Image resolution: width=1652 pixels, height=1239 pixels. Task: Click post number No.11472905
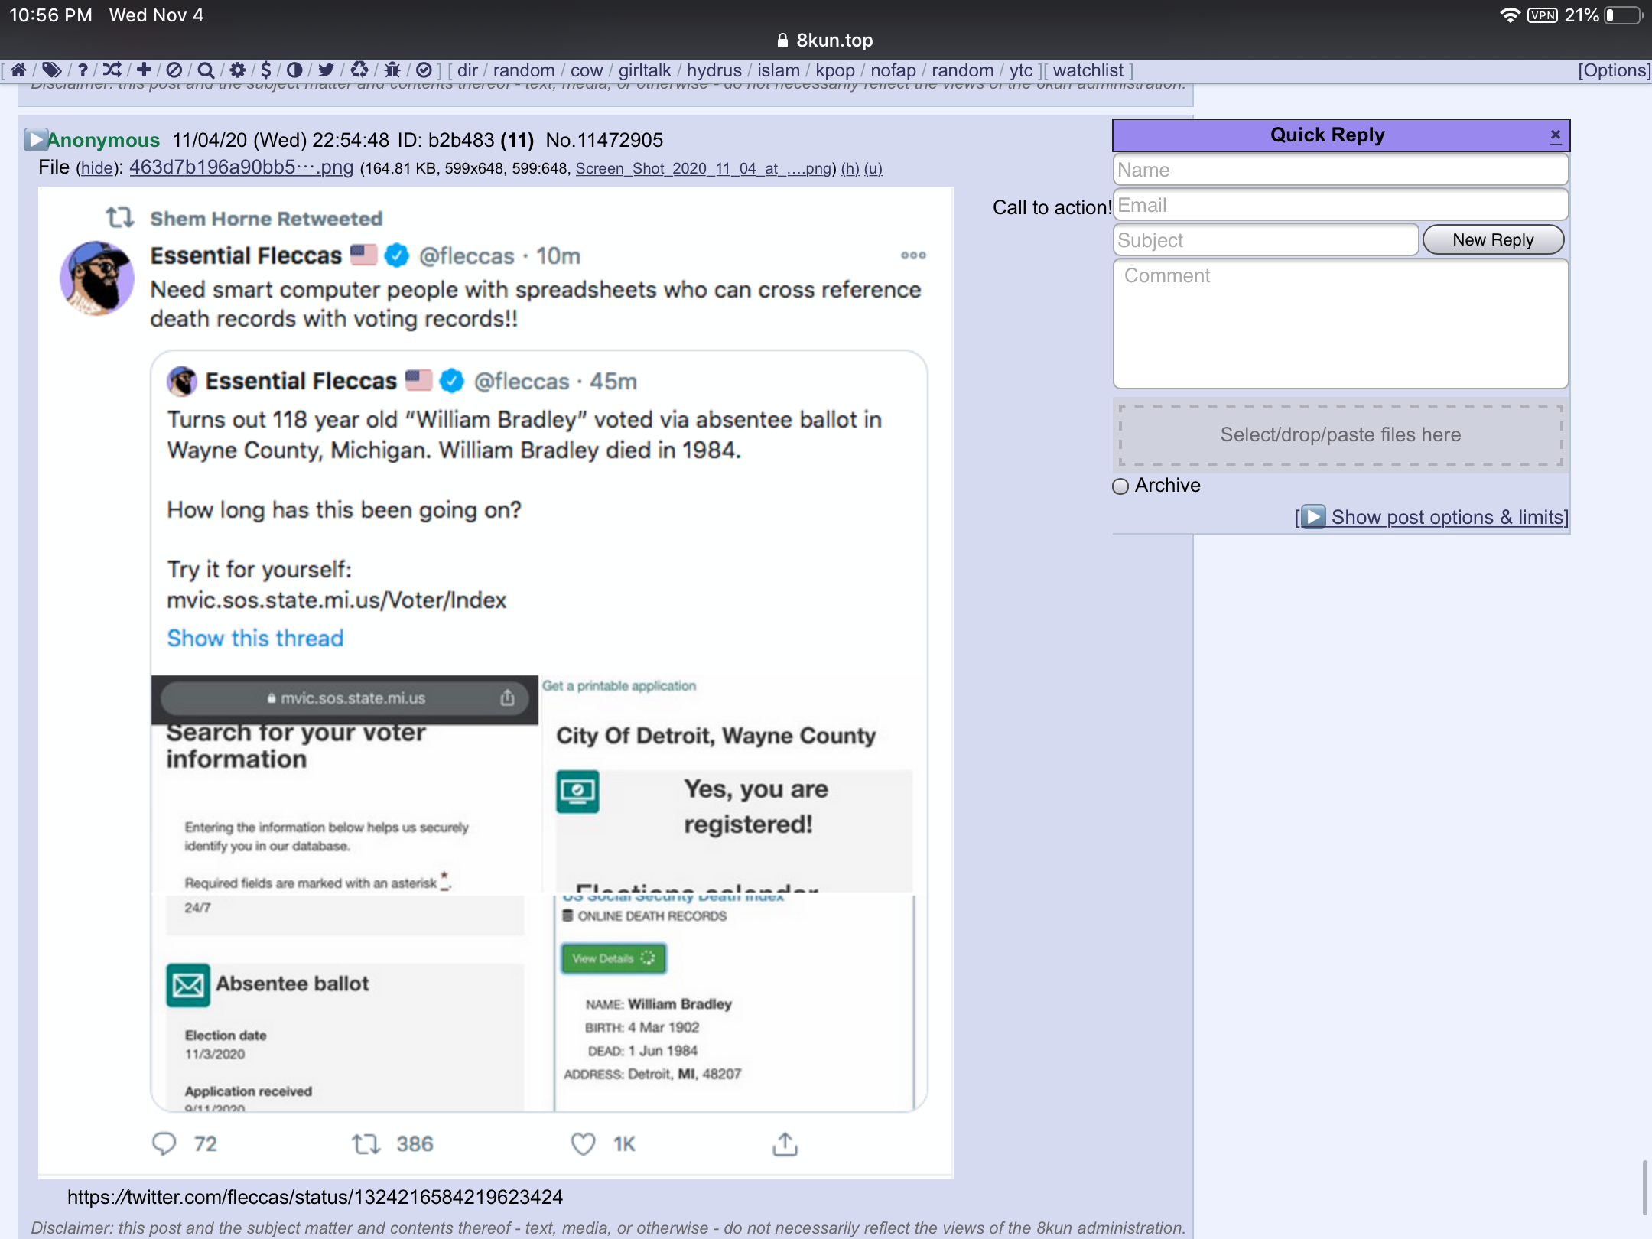click(x=604, y=140)
